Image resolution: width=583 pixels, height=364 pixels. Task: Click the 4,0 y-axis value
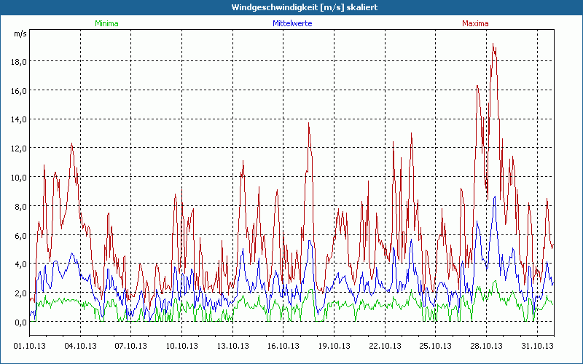tap(22, 264)
